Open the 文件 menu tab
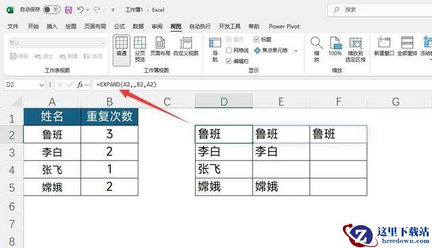Image resolution: width=432 pixels, height=248 pixels. [13, 26]
